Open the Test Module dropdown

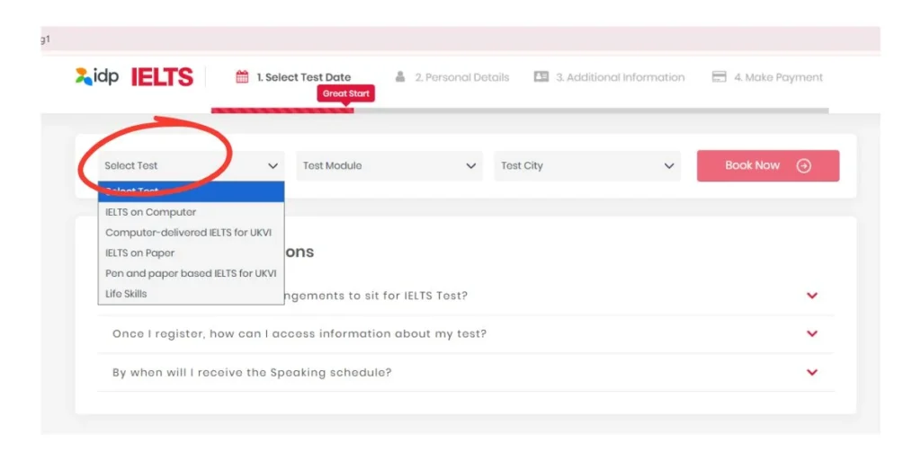pos(389,166)
